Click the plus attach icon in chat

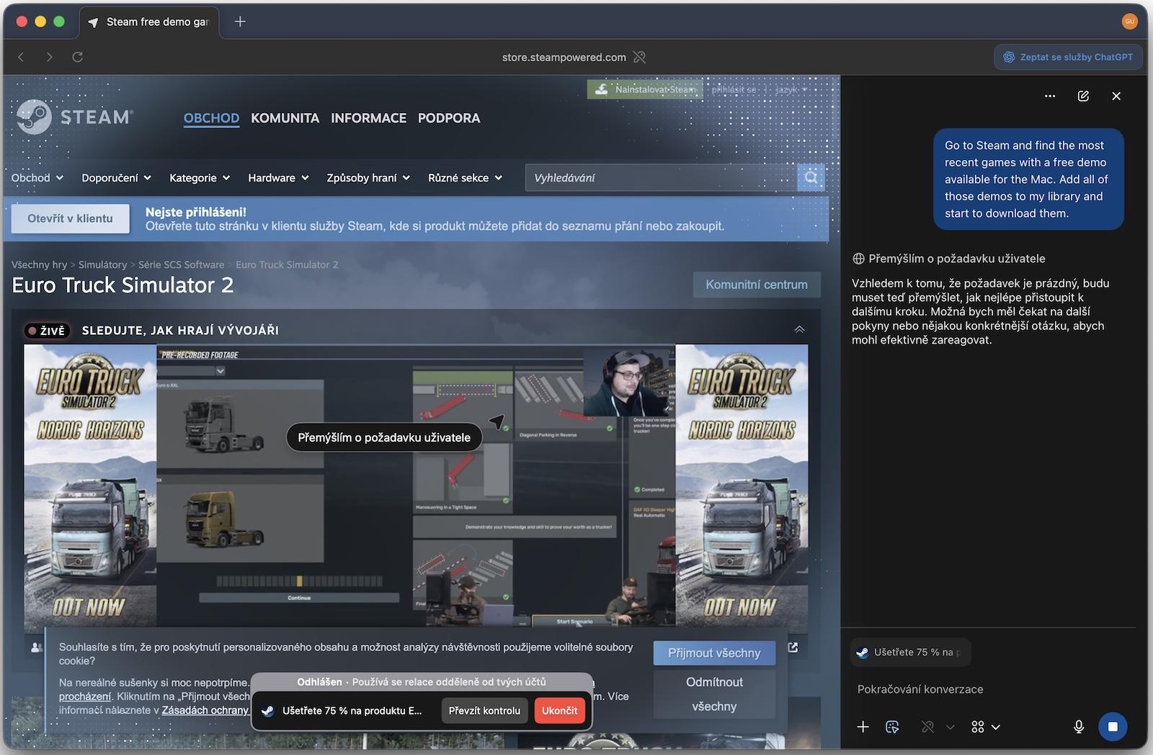(x=863, y=727)
